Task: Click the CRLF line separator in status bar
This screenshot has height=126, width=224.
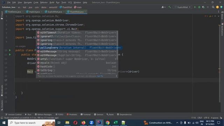Action: tap(200, 118)
